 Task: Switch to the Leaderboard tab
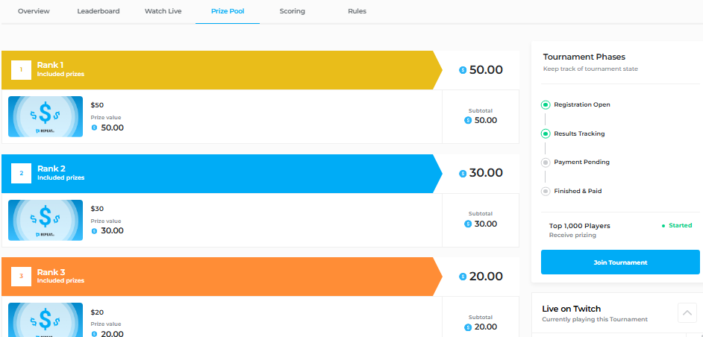99,11
